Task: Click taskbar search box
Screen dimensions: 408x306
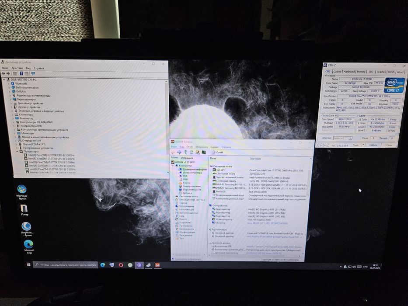Action: coord(66,265)
